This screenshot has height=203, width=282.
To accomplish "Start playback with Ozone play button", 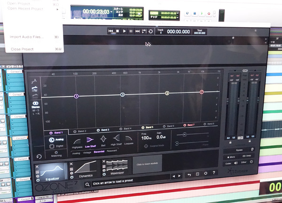I will coord(124,31).
